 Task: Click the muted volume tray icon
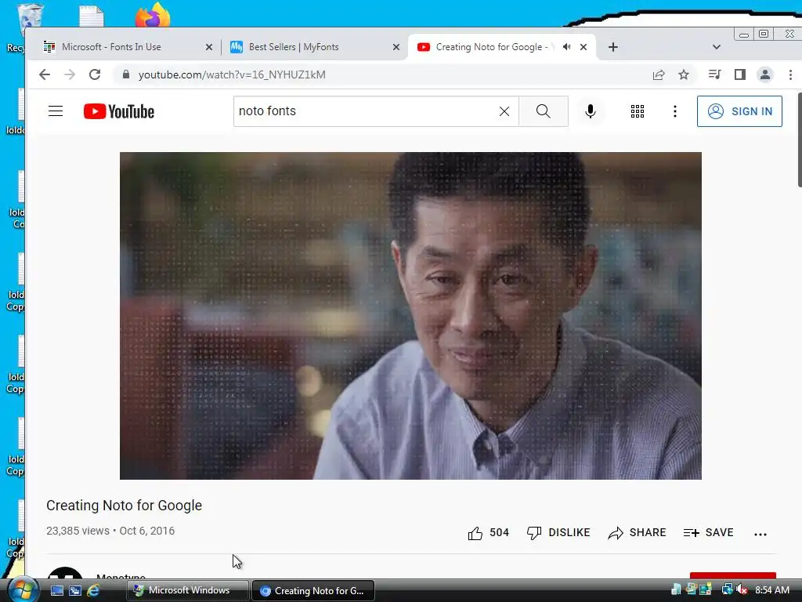pos(742,590)
